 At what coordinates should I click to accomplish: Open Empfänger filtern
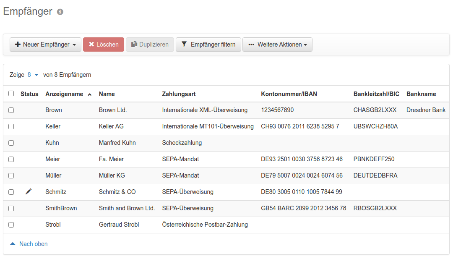click(208, 44)
